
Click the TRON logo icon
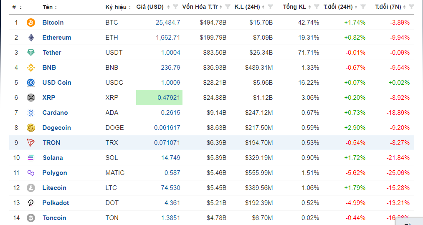(x=31, y=143)
